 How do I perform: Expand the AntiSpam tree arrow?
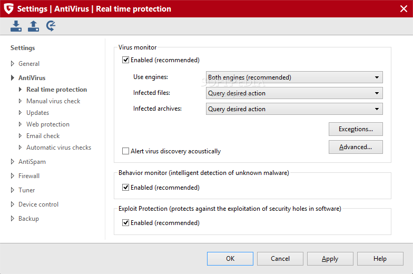[x=13, y=161]
